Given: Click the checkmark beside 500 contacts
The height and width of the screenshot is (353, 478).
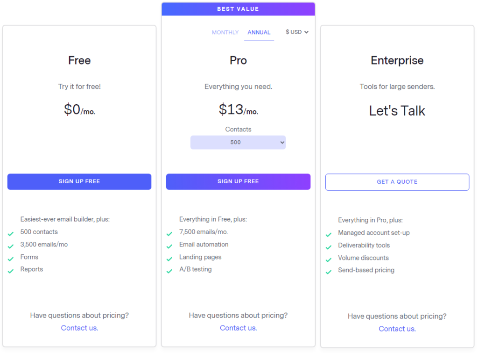Looking at the screenshot, I should 10,232.
